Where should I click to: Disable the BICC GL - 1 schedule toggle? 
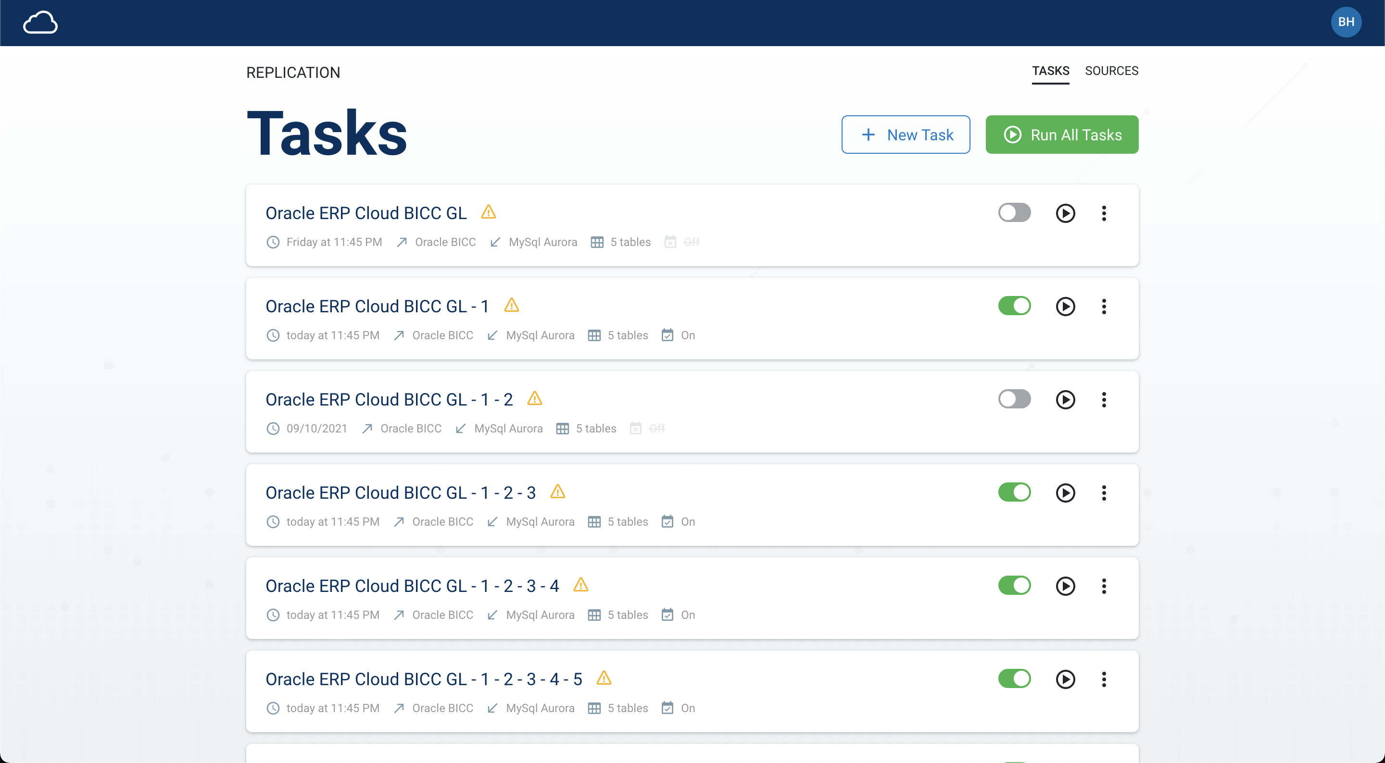[x=1014, y=306]
